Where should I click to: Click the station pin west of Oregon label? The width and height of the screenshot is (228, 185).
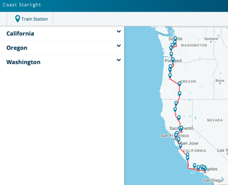(x=180, y=83)
